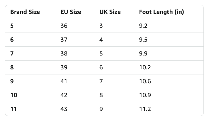This screenshot has height=120, width=210.
Task: Select brand size 6 row label
Action: click(x=12, y=40)
